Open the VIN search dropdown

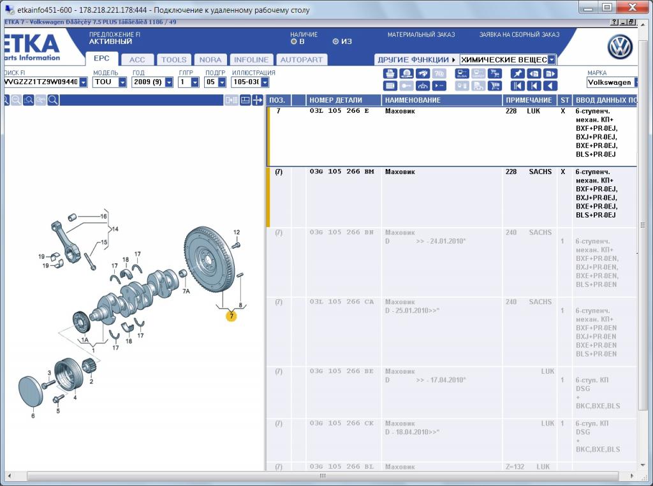click(x=84, y=82)
